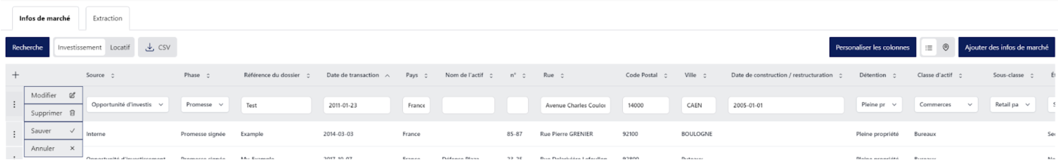Click Ajouter des infos de marché

pyautogui.click(x=1007, y=47)
